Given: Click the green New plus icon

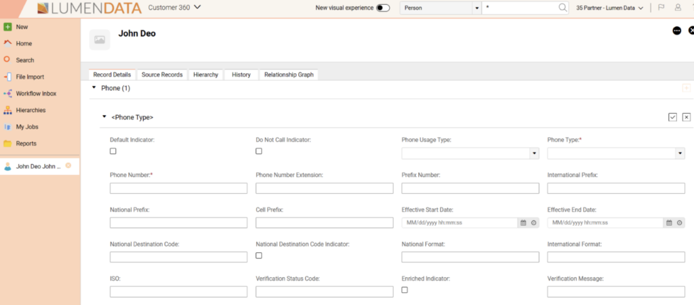Looking at the screenshot, I should tap(7, 26).
